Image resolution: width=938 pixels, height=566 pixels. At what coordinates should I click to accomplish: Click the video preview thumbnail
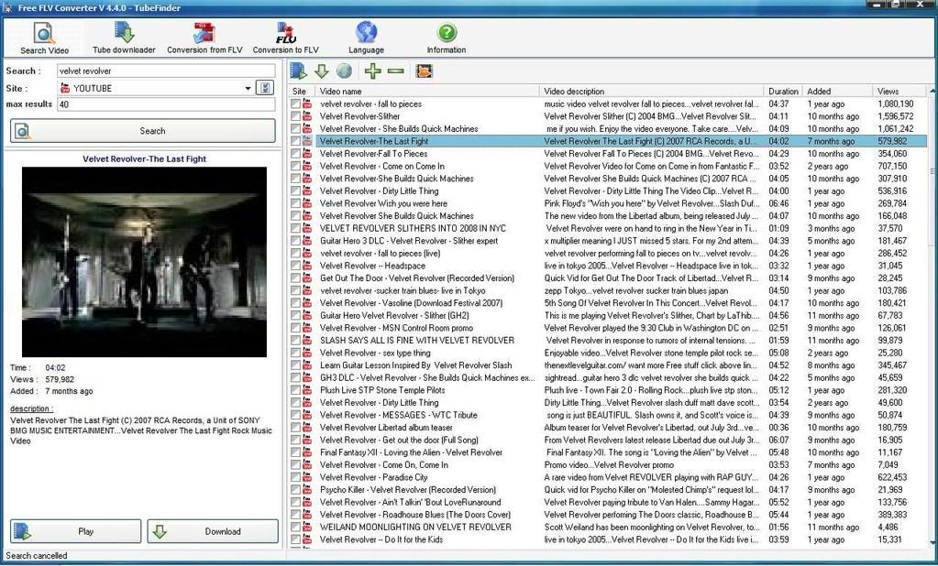144,262
